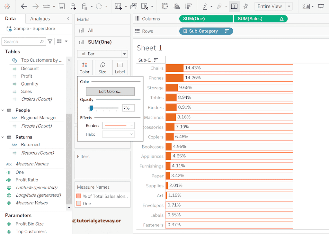Undo the last action
Screen dimensions: 329x234
click(x=24, y=6)
